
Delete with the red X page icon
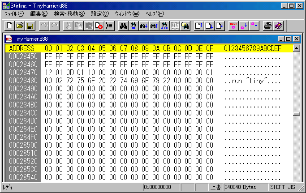[x=99, y=26]
